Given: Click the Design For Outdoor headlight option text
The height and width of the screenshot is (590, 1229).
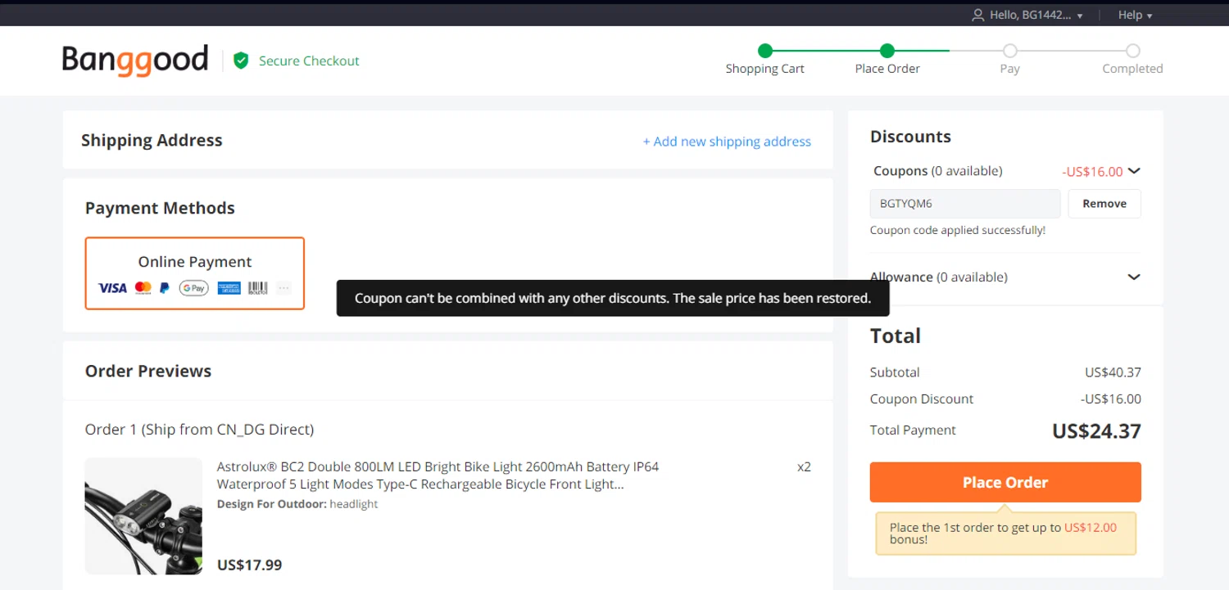Looking at the screenshot, I should (x=297, y=504).
